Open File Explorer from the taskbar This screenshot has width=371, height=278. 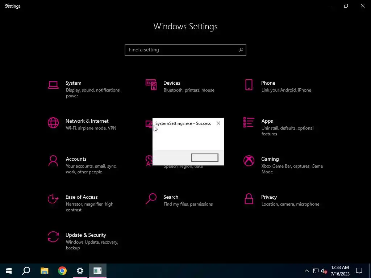[x=44, y=271]
